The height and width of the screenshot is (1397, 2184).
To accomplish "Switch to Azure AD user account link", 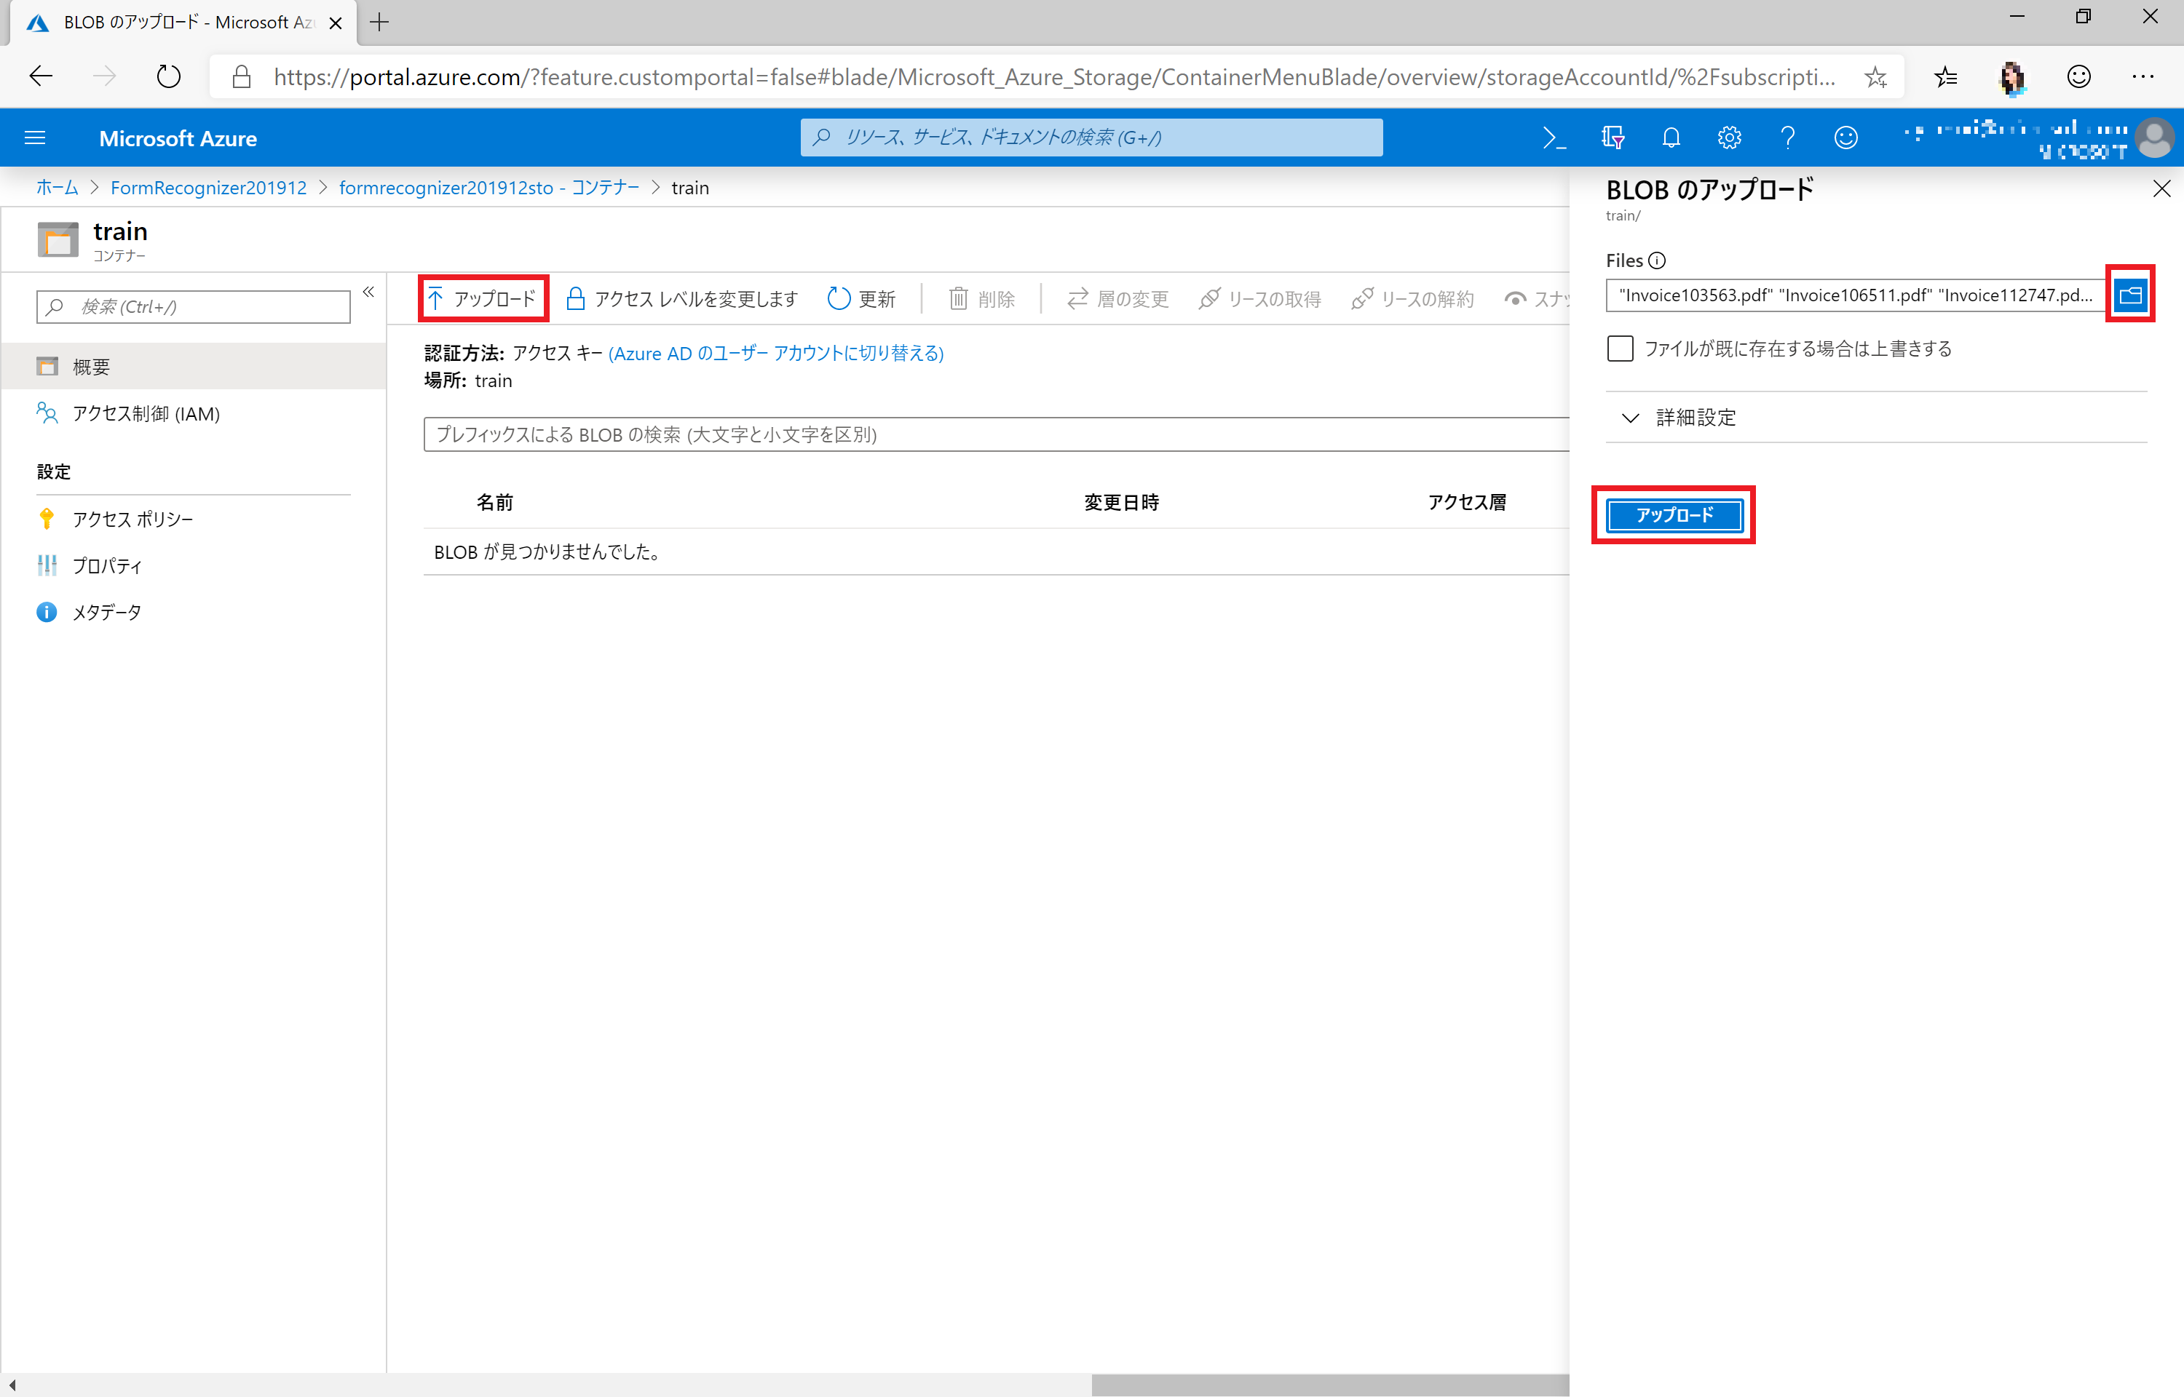I will [x=776, y=353].
